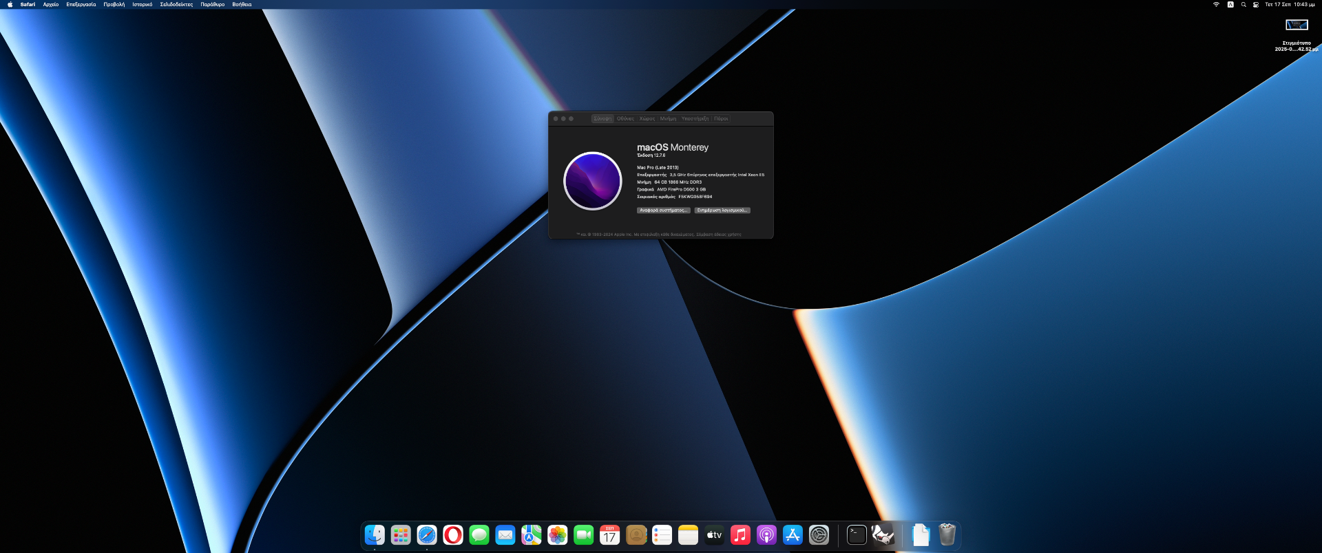Open the Σελιδοδείκτες menu
This screenshot has height=553, width=1322.
coord(176,4)
